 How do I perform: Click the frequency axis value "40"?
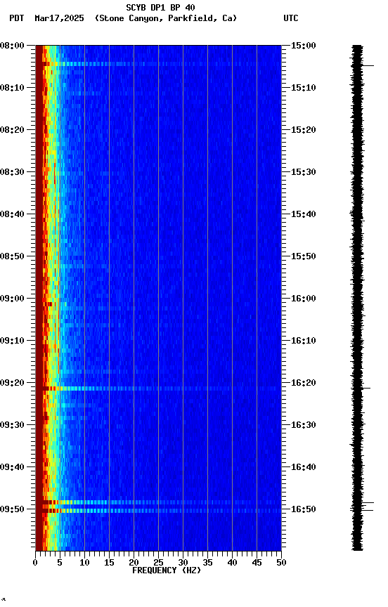pyautogui.click(x=233, y=563)
